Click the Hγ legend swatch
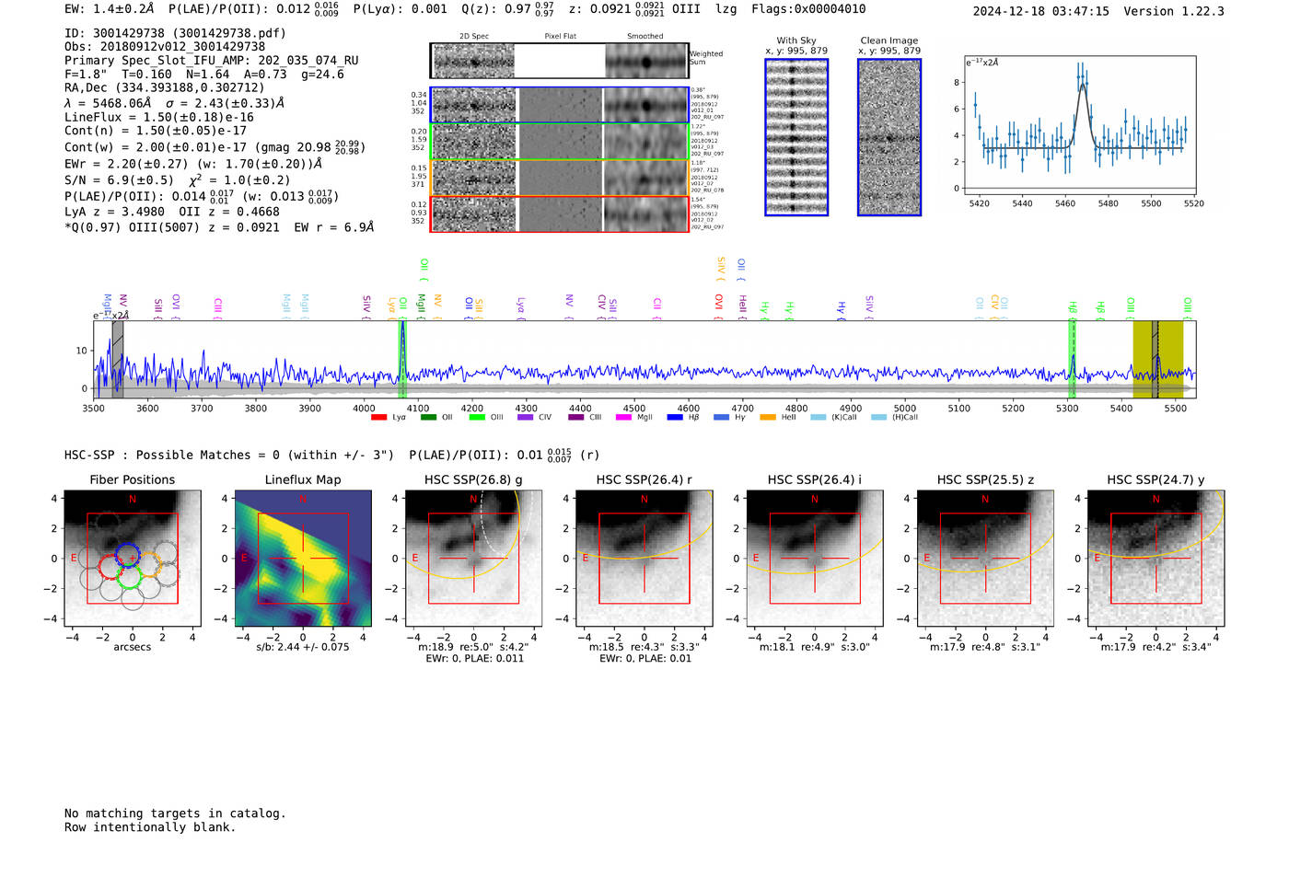1289x877 pixels. (x=721, y=418)
